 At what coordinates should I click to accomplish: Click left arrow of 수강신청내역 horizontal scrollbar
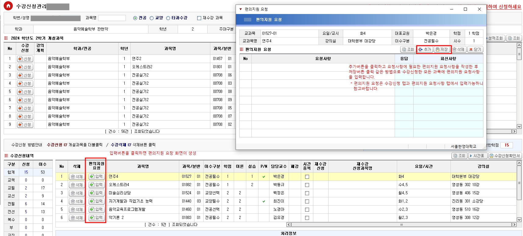point(289,225)
